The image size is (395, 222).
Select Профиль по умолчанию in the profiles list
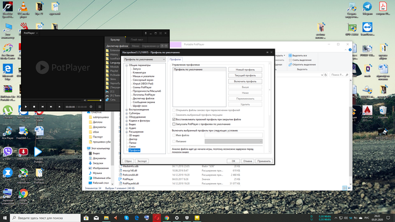click(199, 70)
